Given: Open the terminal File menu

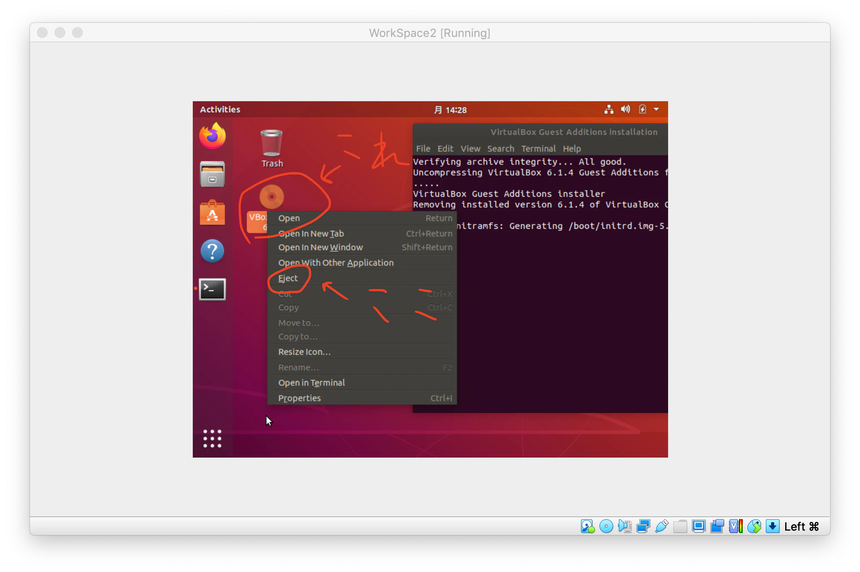Looking at the screenshot, I should (423, 149).
